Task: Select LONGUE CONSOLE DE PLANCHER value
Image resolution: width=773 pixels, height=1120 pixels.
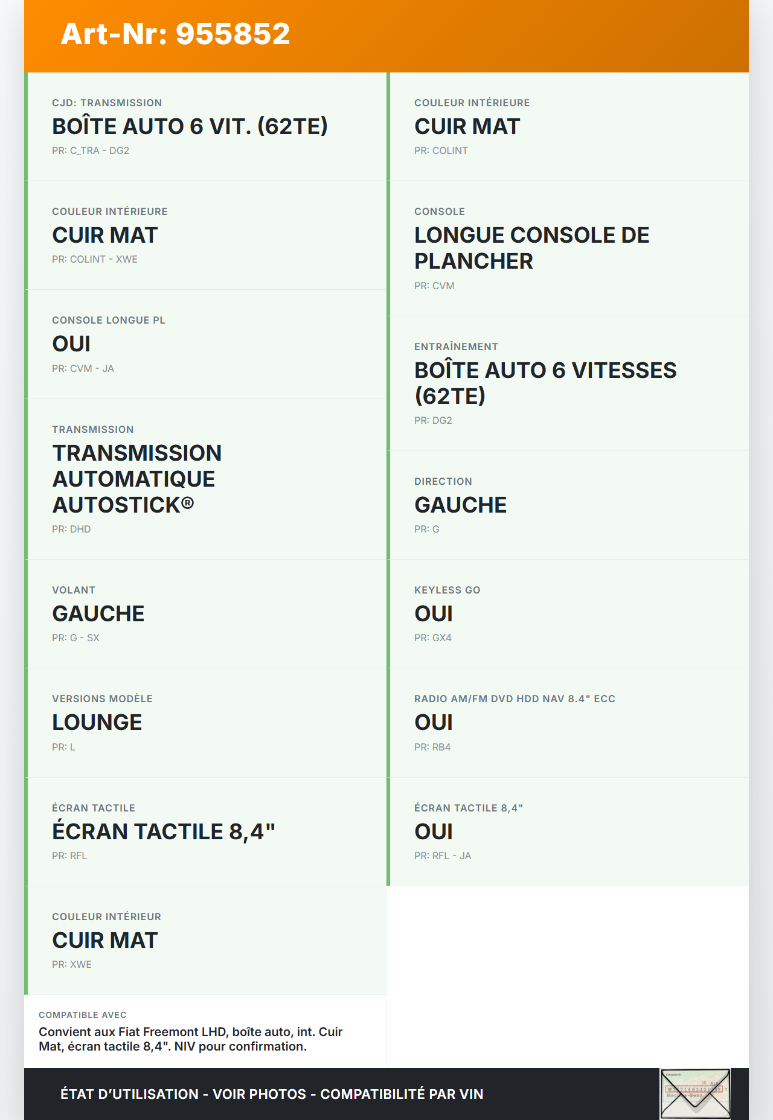Action: point(531,248)
